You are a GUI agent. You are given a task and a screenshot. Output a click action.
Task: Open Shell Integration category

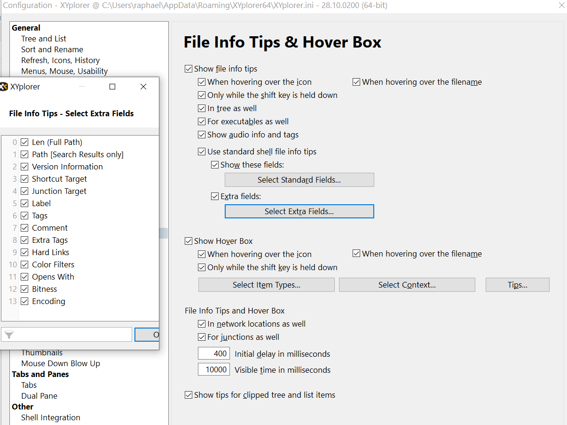coord(51,417)
